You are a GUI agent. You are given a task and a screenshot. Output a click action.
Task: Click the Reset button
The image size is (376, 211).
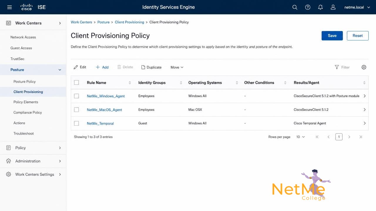[x=358, y=36]
